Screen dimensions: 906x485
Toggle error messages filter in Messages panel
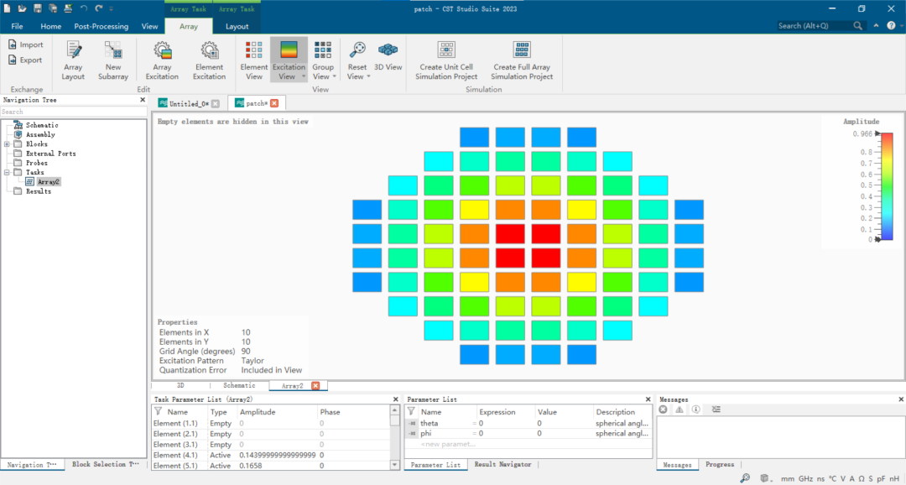(x=664, y=409)
